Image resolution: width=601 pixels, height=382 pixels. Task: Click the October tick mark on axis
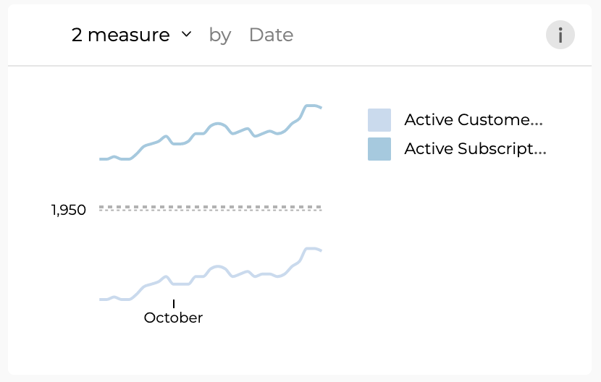(174, 304)
